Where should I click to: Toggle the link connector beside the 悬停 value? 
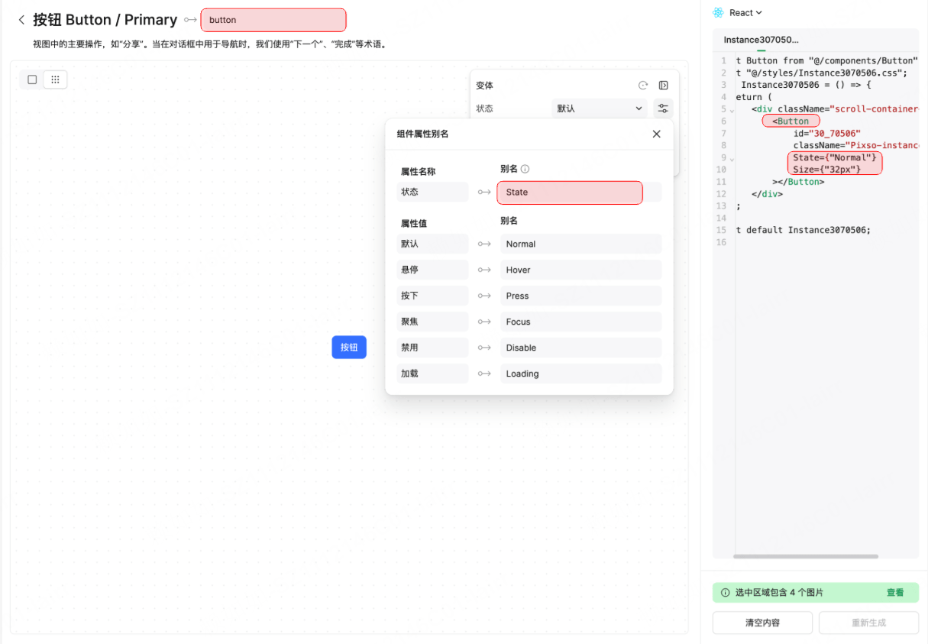[x=484, y=270]
